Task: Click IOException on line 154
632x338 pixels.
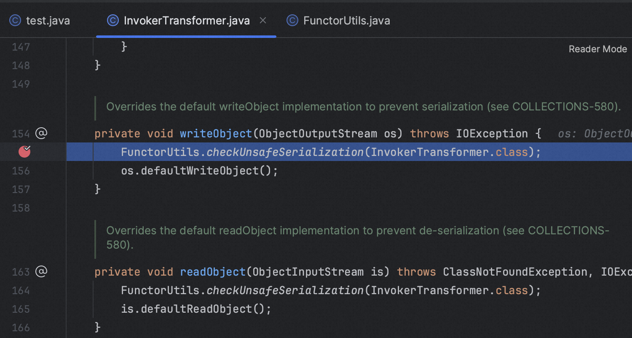Action: click(492, 134)
